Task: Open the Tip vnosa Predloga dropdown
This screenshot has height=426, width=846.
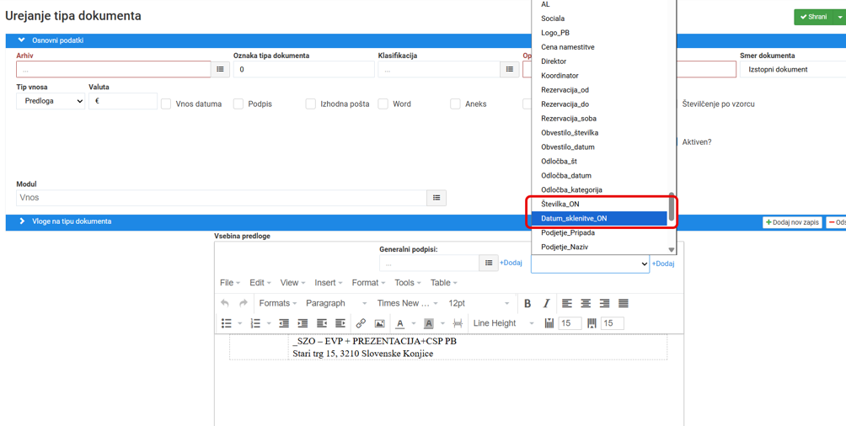Action: (x=51, y=101)
